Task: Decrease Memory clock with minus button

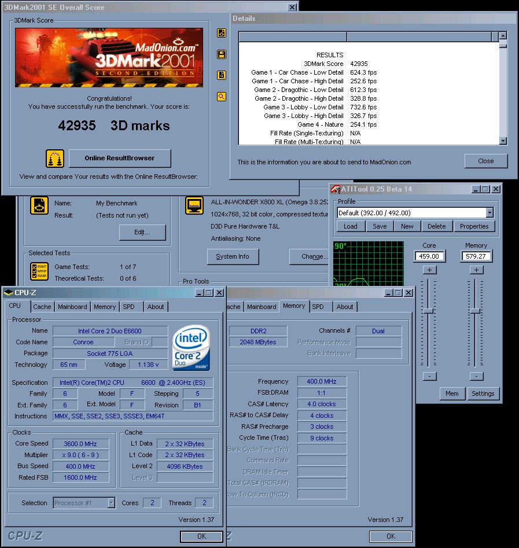Action: (476, 376)
